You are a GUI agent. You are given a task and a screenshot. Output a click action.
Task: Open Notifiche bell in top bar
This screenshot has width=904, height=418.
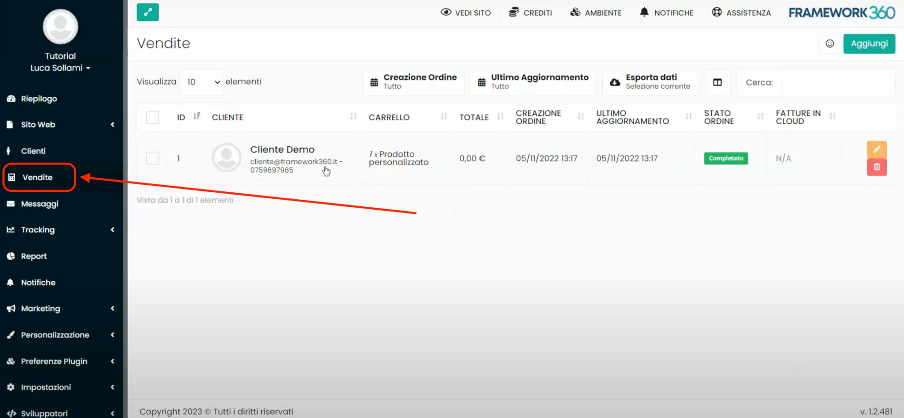(666, 13)
